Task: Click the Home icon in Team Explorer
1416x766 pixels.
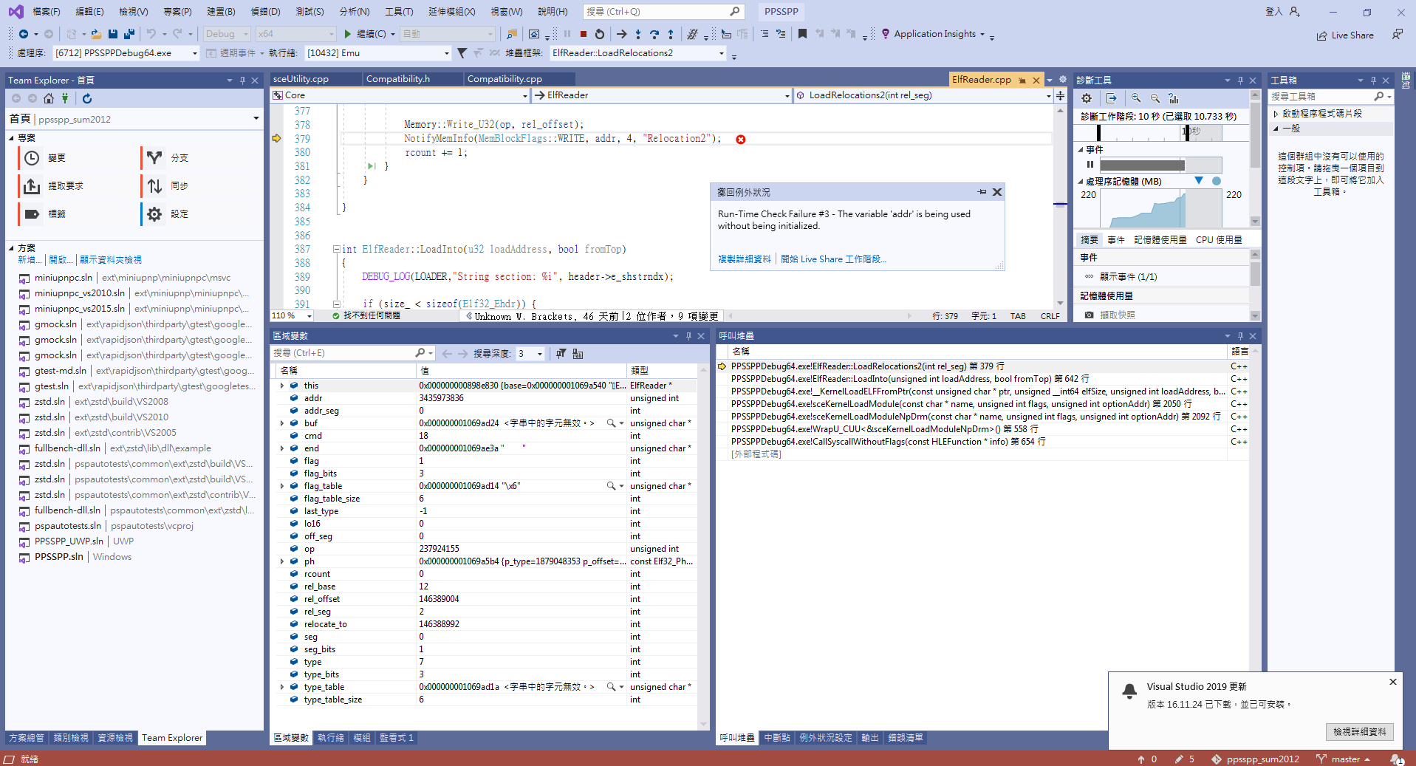Action: click(x=49, y=98)
